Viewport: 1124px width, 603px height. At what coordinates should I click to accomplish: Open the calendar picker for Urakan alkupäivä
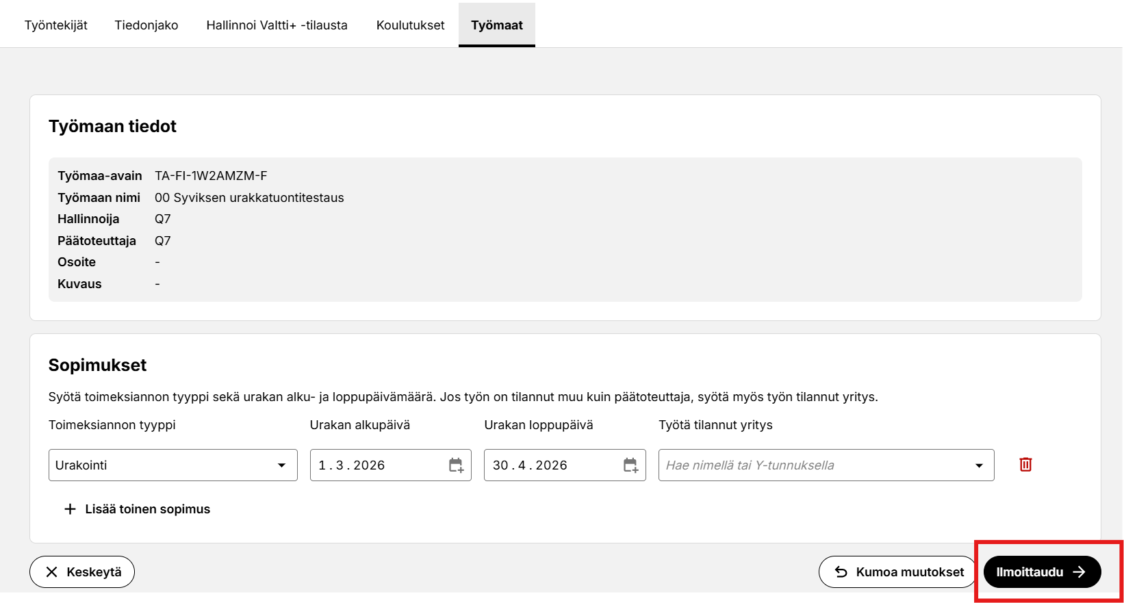pos(456,465)
